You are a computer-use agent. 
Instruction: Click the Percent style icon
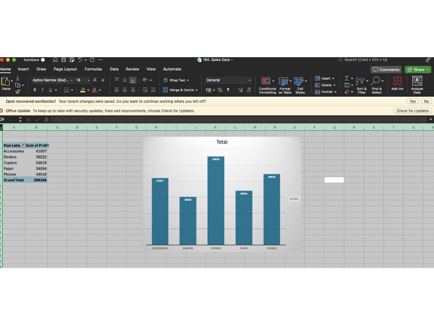[220, 90]
